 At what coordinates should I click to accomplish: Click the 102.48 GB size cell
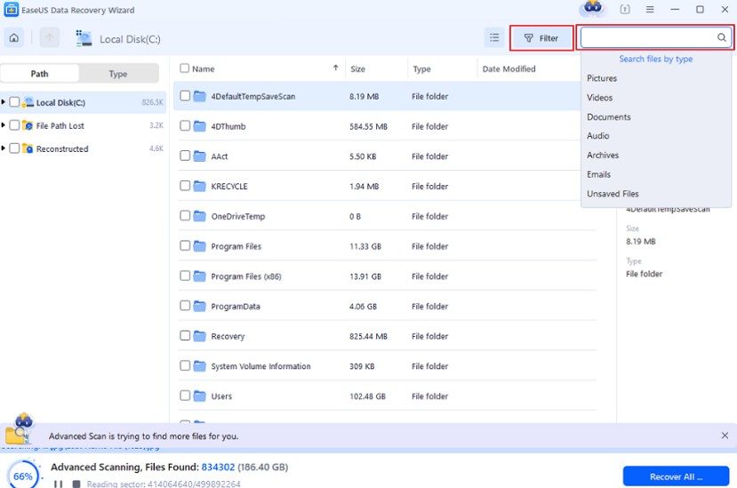tap(367, 396)
